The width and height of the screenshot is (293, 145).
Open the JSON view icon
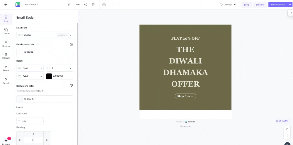click(78, 5)
